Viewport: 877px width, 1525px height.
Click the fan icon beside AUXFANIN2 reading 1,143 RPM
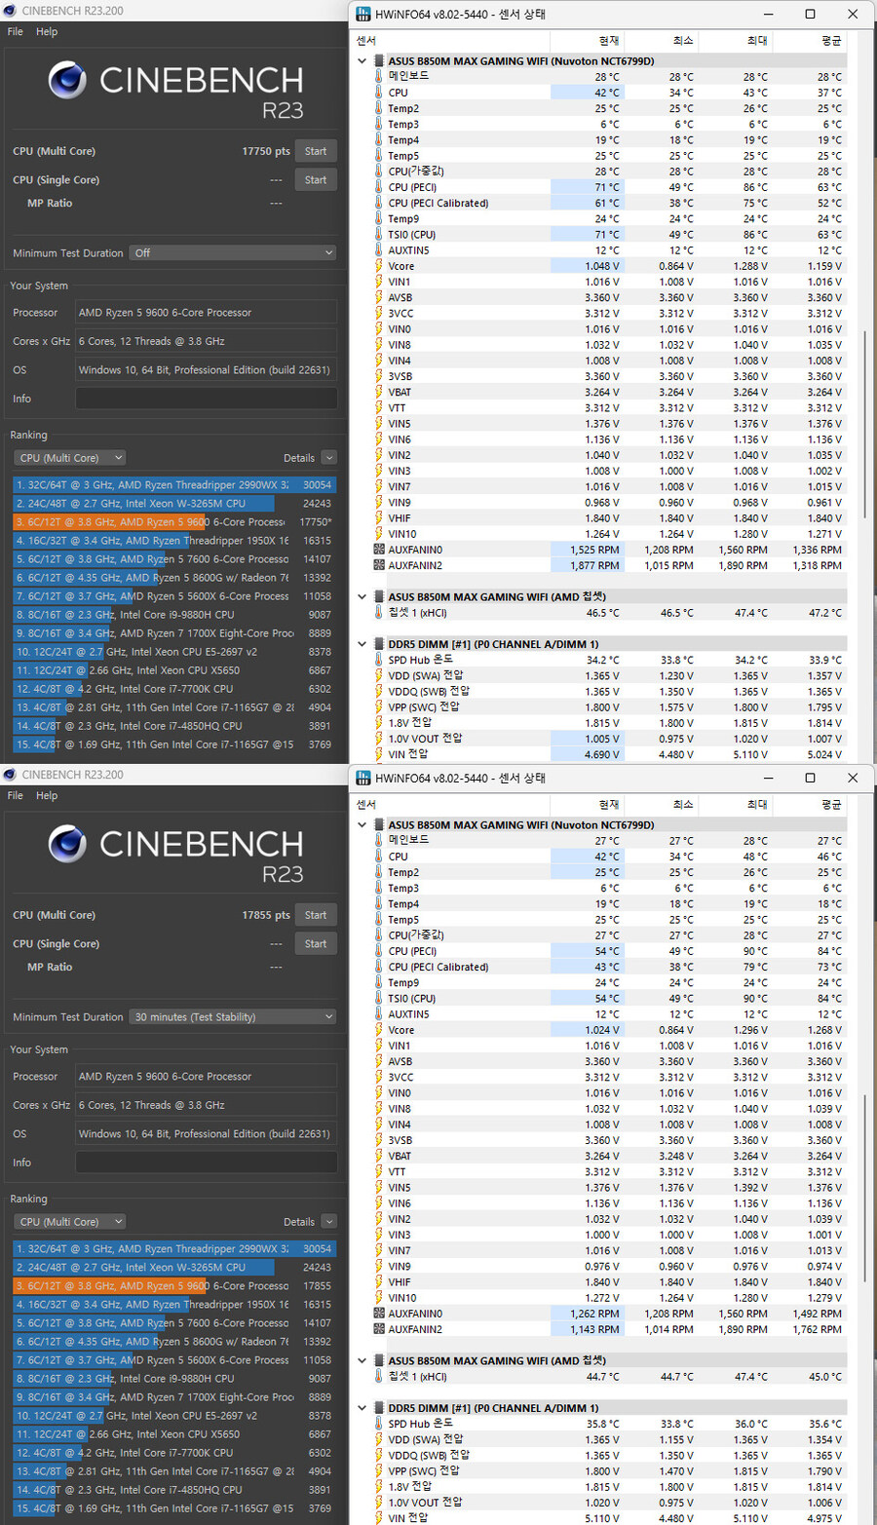[379, 1329]
